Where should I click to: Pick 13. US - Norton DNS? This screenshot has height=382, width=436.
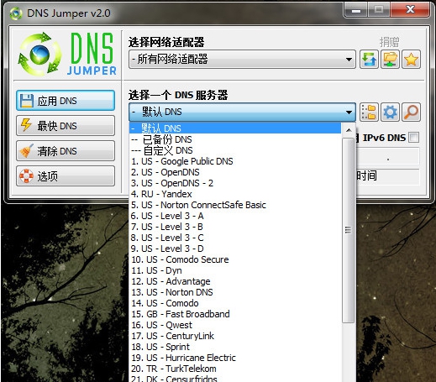[235, 292]
